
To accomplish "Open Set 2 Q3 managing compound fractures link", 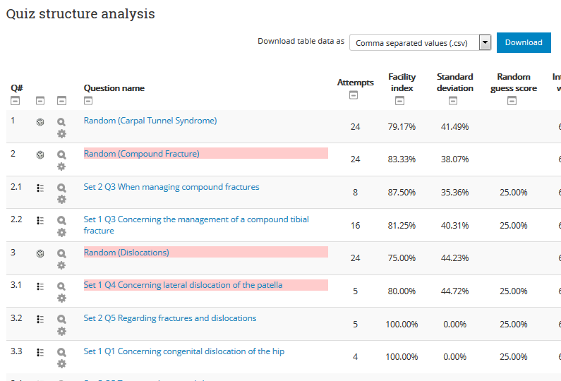I will pos(171,187).
